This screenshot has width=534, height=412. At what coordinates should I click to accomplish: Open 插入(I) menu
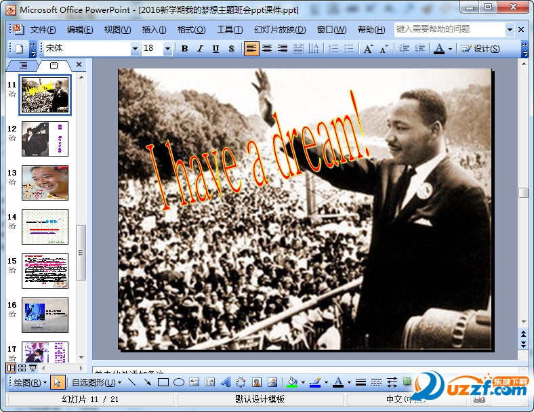pos(154,30)
